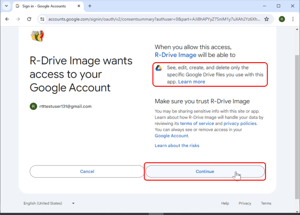The height and width of the screenshot is (215, 300).
Task: Click the browser forward arrow
Action: tap(18, 19)
